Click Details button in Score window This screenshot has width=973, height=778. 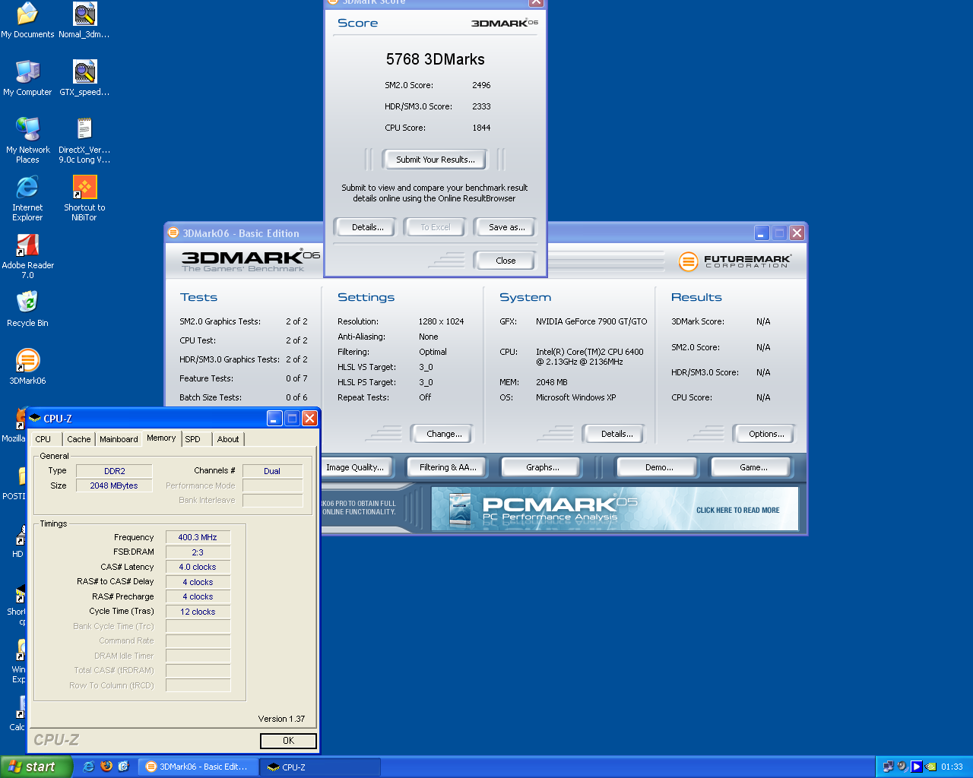click(367, 227)
